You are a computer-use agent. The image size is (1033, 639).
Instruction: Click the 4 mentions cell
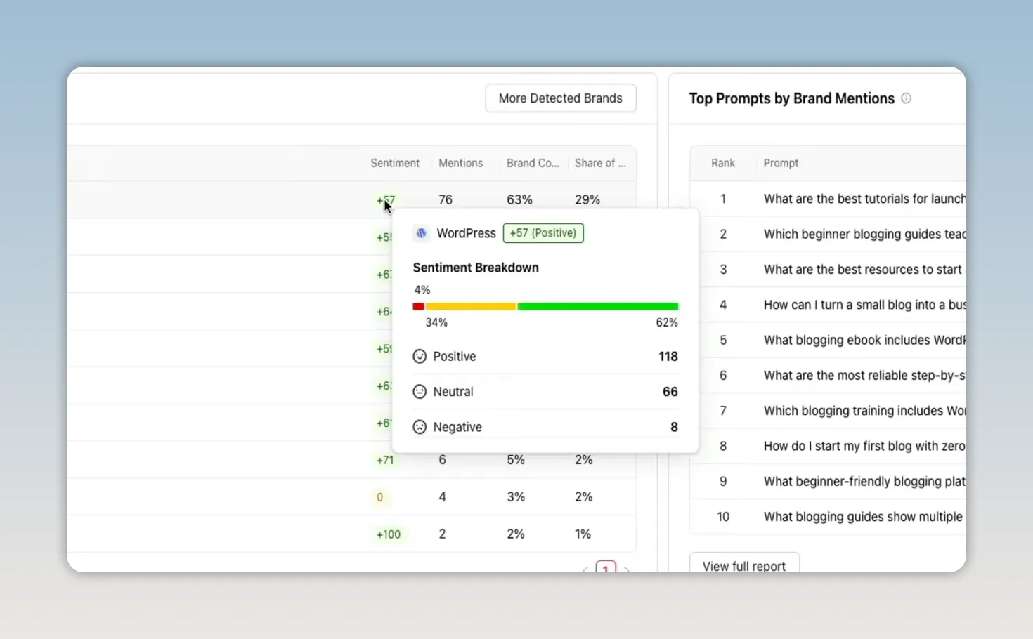[x=442, y=496]
